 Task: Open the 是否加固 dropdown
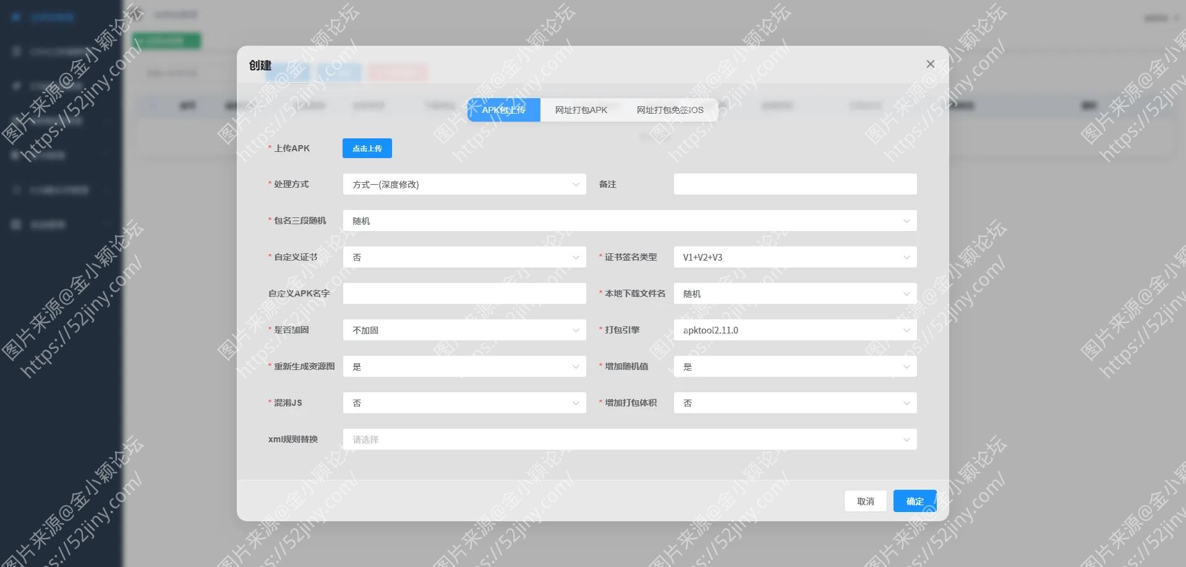click(464, 330)
